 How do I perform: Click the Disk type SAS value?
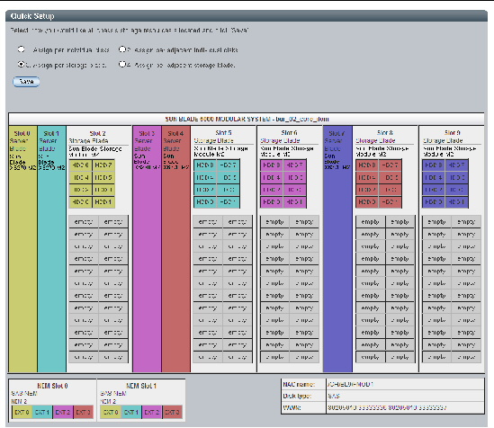[405, 396]
